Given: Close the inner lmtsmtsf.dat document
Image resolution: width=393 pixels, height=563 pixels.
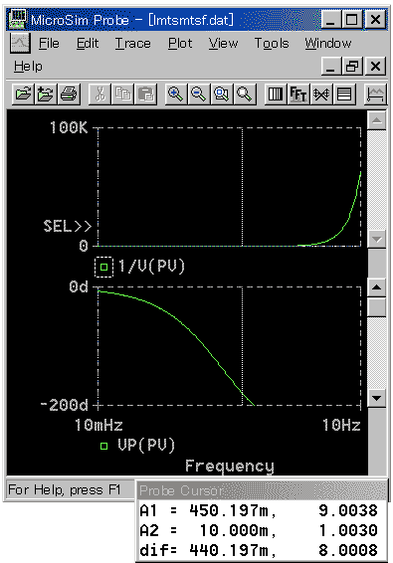Looking at the screenshot, I should [375, 67].
